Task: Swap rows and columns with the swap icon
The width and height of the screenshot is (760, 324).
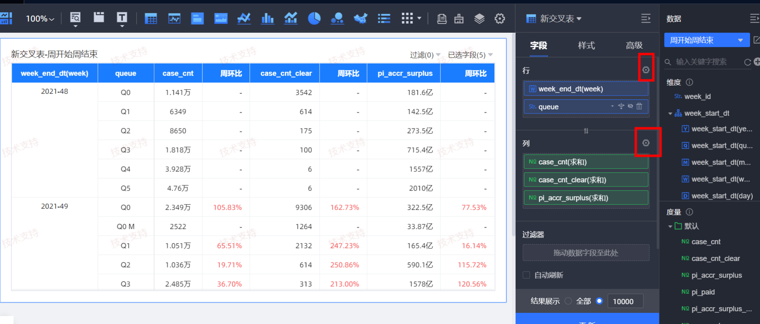Action: (x=586, y=131)
